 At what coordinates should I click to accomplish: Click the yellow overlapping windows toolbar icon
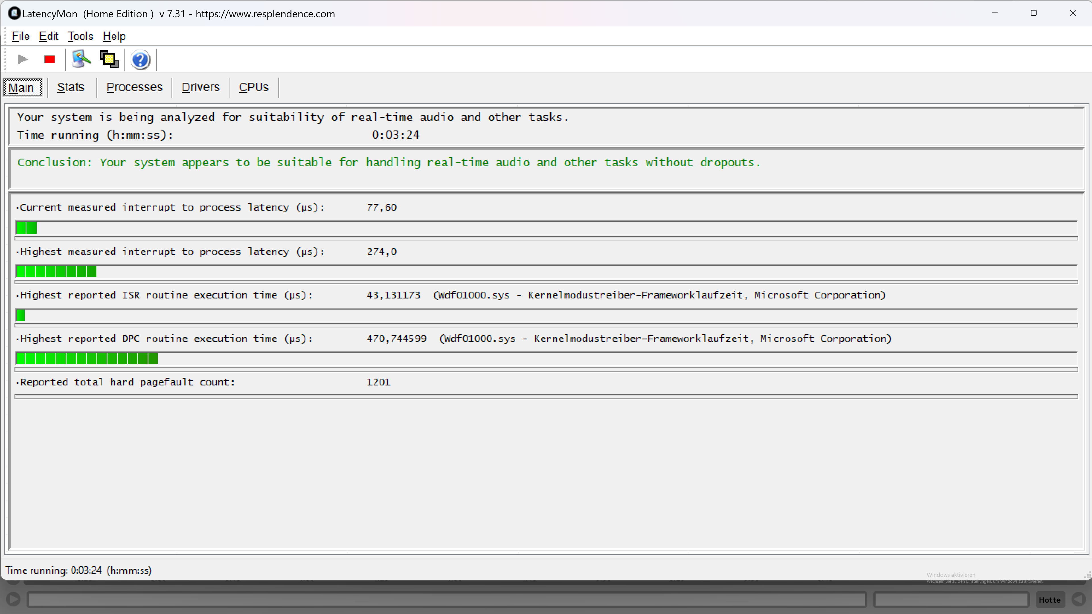click(109, 59)
